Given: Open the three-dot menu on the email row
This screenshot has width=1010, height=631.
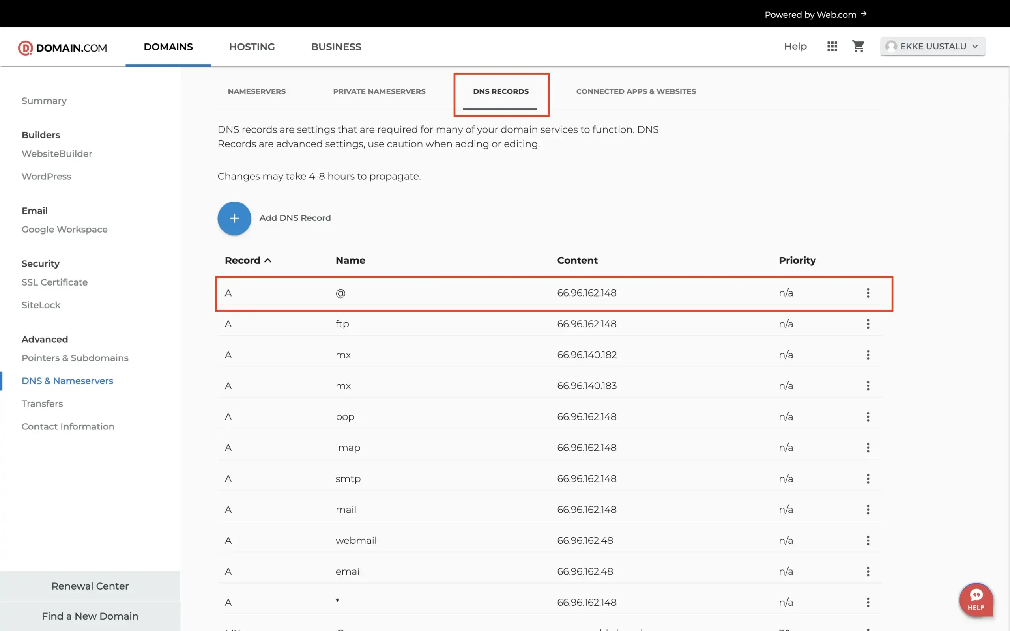Looking at the screenshot, I should click(x=868, y=571).
